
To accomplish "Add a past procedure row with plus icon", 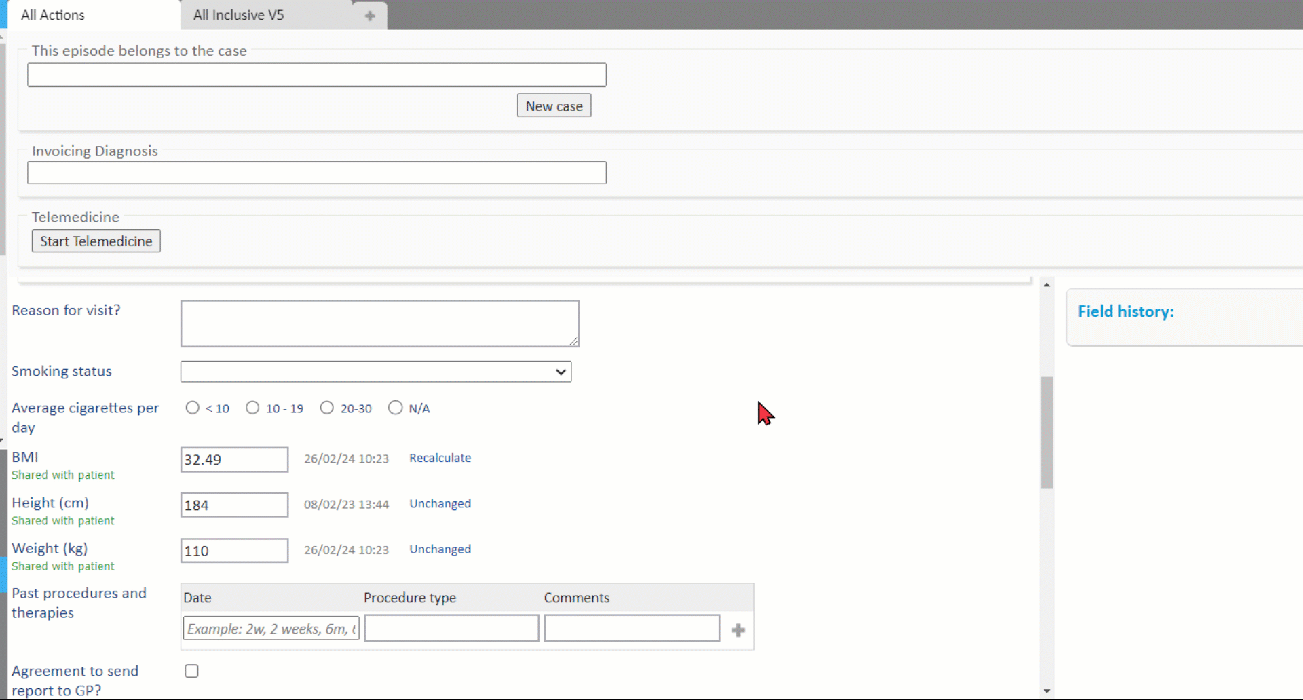I will [738, 630].
